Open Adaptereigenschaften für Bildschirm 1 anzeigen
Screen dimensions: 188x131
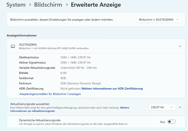tap(50, 94)
